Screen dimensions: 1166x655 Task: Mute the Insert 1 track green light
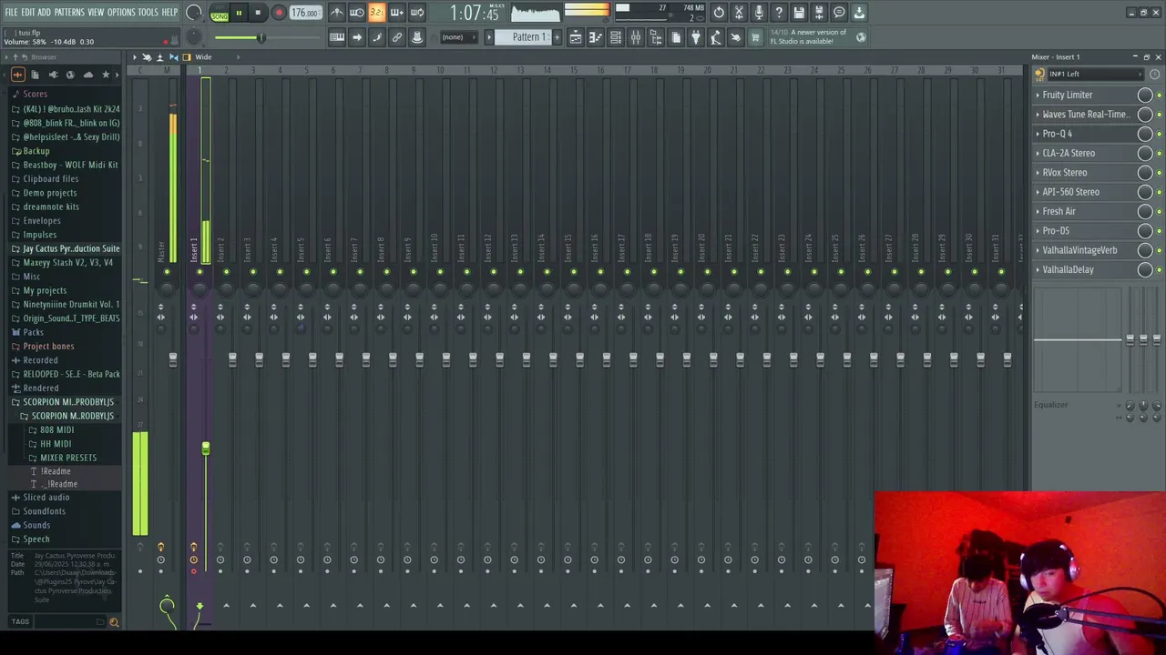coord(199,272)
